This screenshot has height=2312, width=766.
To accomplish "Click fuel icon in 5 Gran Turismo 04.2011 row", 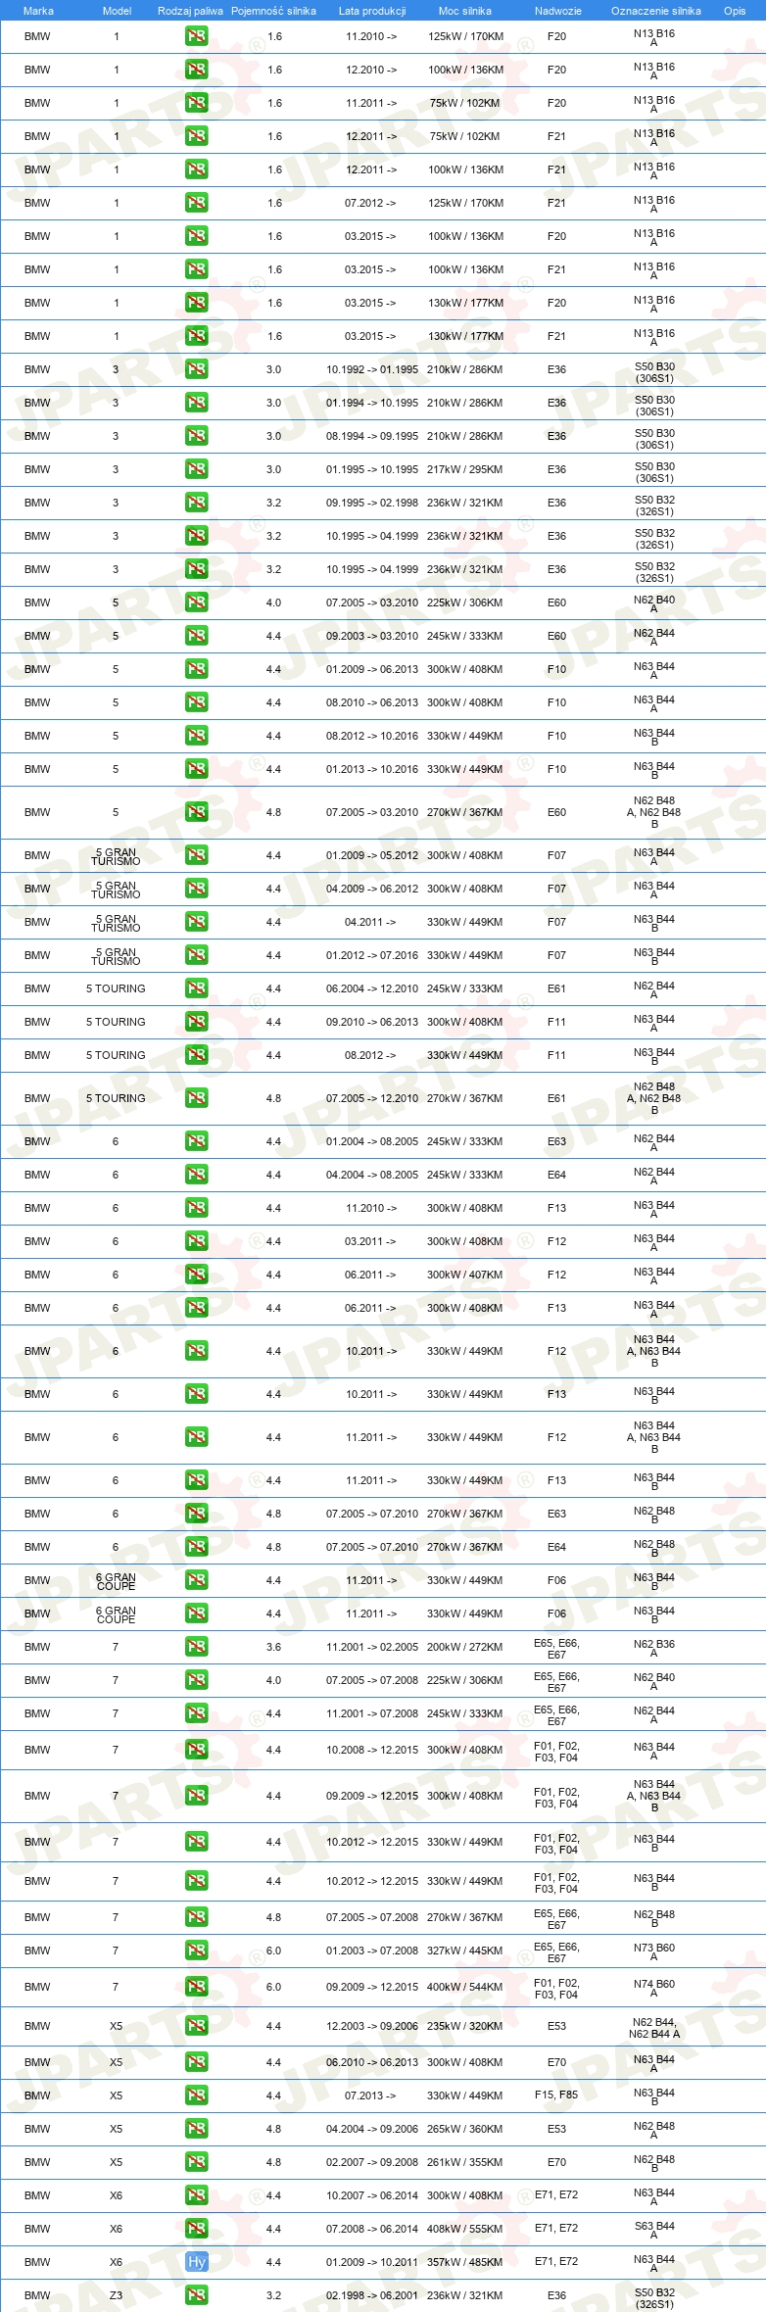I will click(x=197, y=922).
